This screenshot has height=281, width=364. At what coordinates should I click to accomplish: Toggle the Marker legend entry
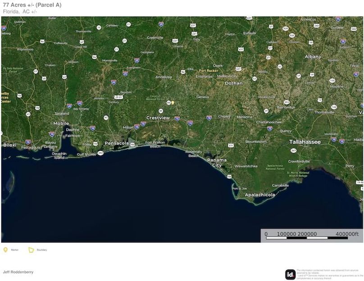tap(14, 249)
